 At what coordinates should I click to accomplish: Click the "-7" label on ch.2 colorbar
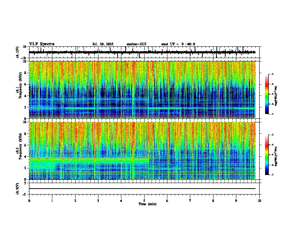[x=272, y=175]
